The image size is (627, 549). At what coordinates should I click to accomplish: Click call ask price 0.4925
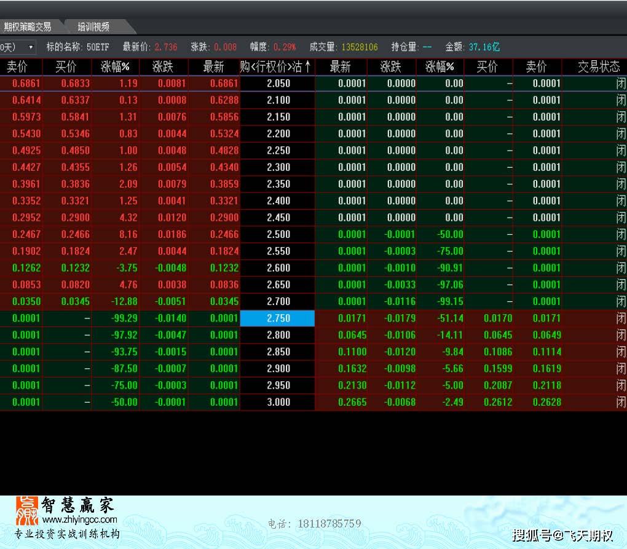(x=26, y=151)
